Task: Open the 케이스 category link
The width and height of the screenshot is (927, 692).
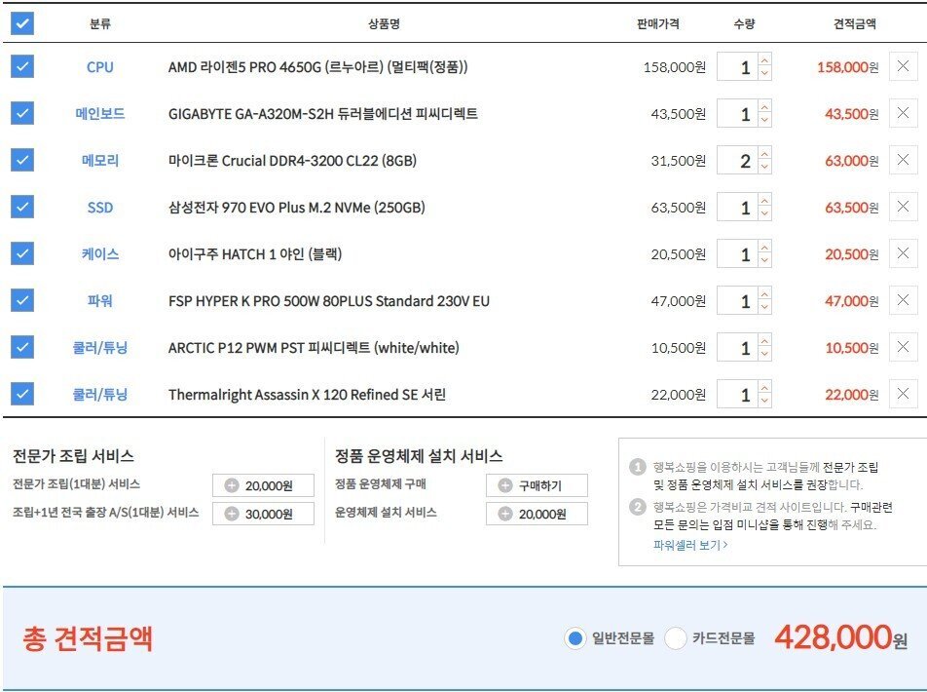Action: point(100,253)
